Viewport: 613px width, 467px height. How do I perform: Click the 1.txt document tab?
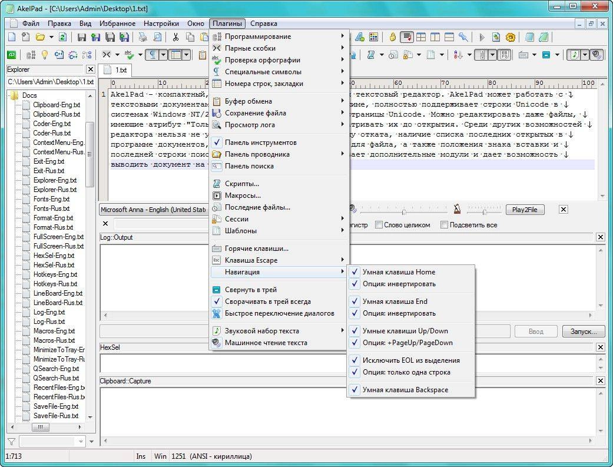click(x=116, y=70)
